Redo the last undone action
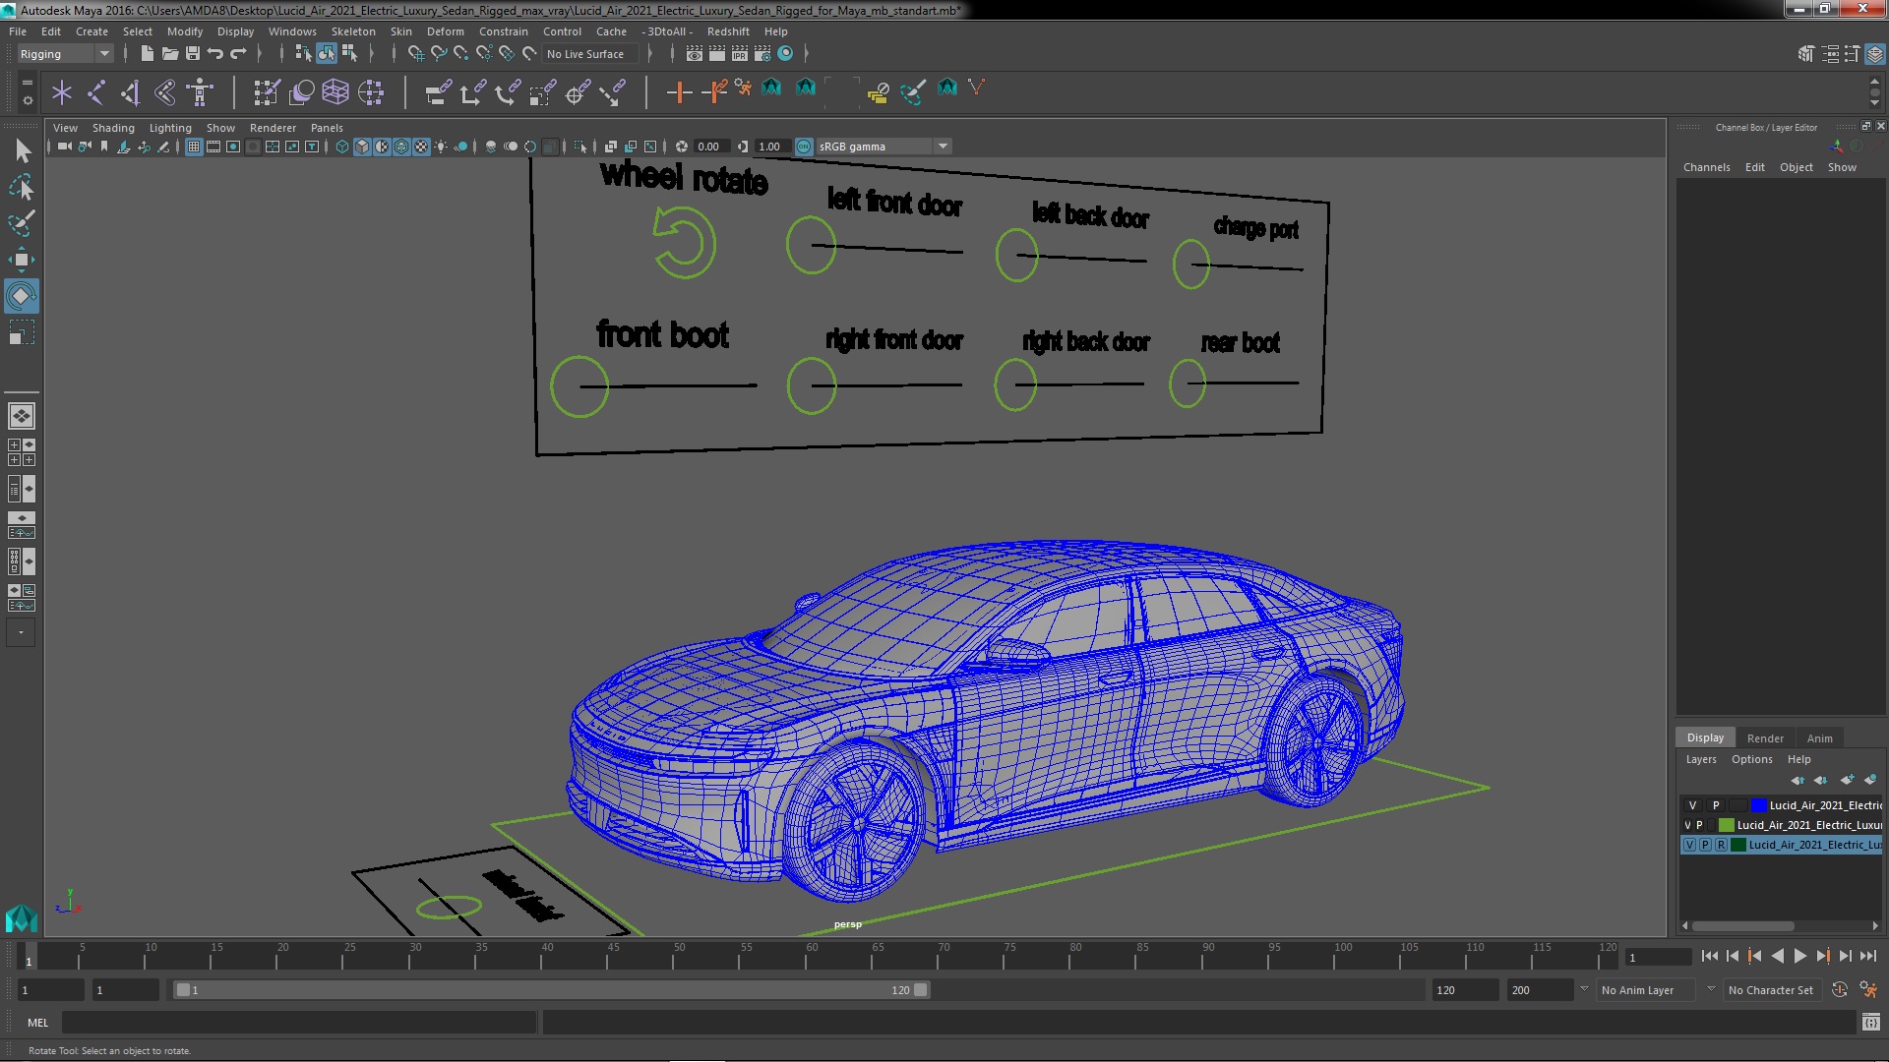Viewport: 1889px width, 1062px height. (x=238, y=54)
